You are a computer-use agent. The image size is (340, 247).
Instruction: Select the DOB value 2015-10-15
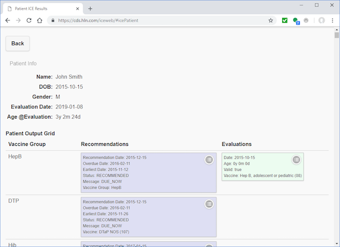coord(69,87)
